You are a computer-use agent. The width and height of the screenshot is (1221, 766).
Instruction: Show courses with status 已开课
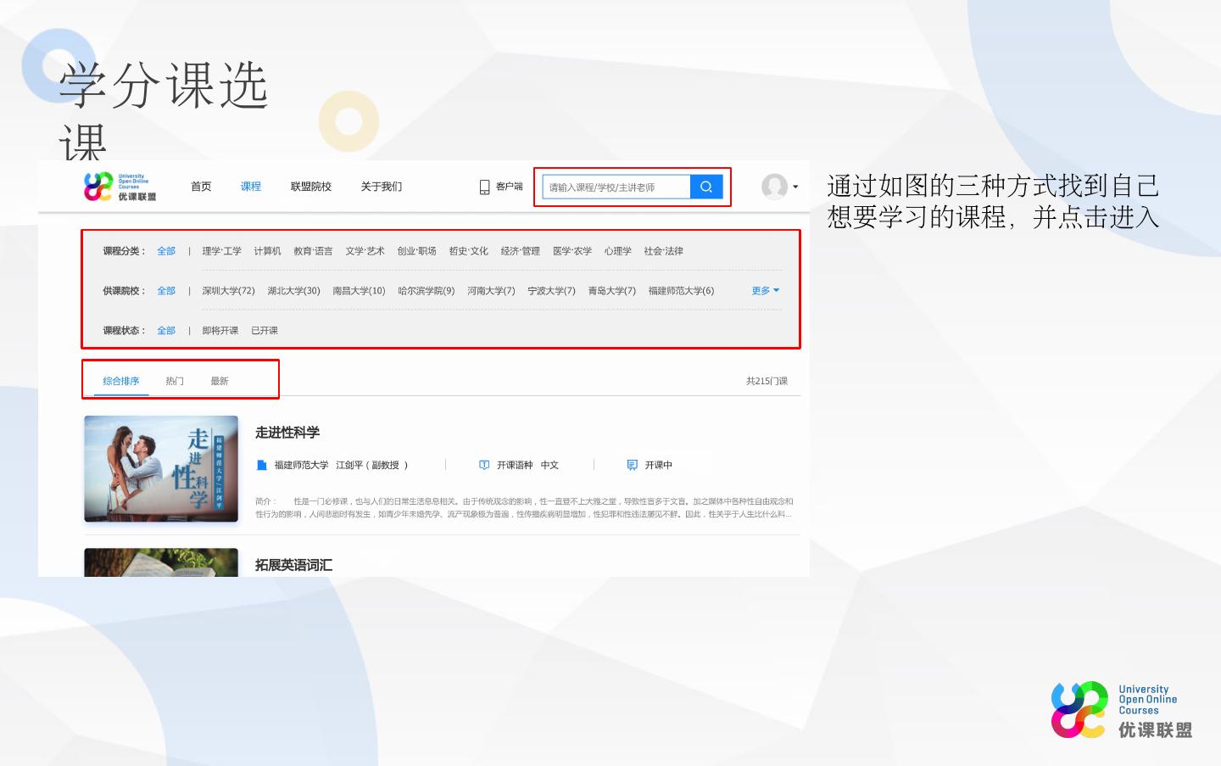click(265, 331)
